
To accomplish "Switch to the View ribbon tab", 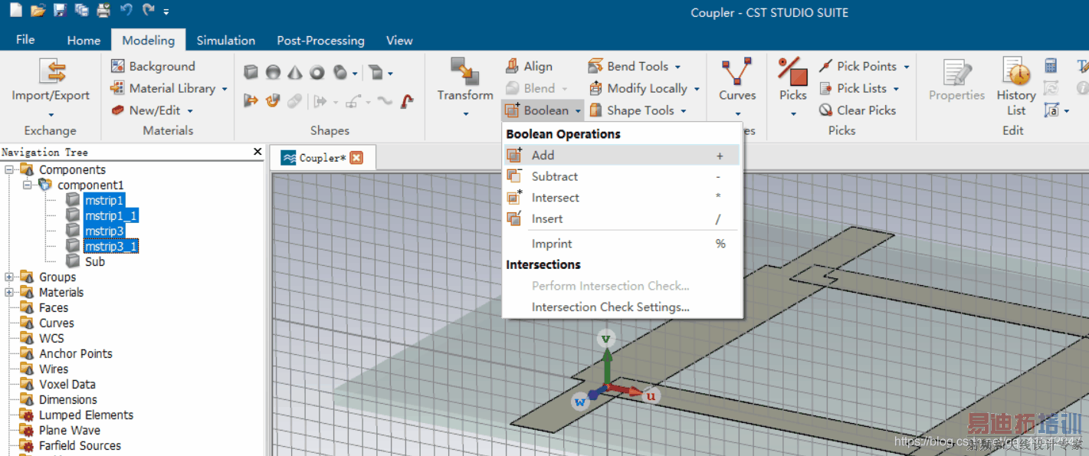I will pyautogui.click(x=399, y=41).
